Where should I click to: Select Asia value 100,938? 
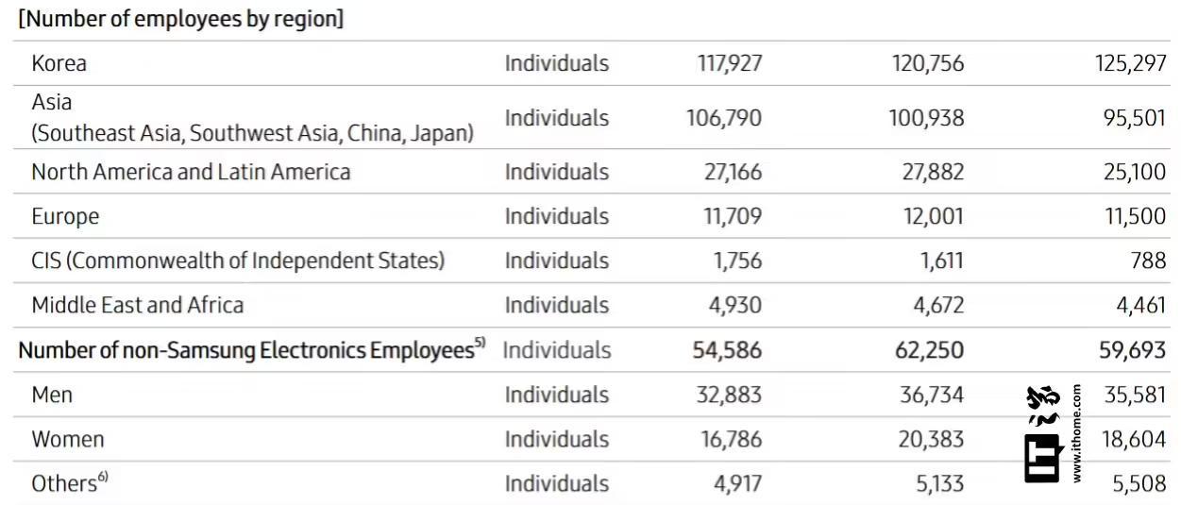tap(925, 118)
